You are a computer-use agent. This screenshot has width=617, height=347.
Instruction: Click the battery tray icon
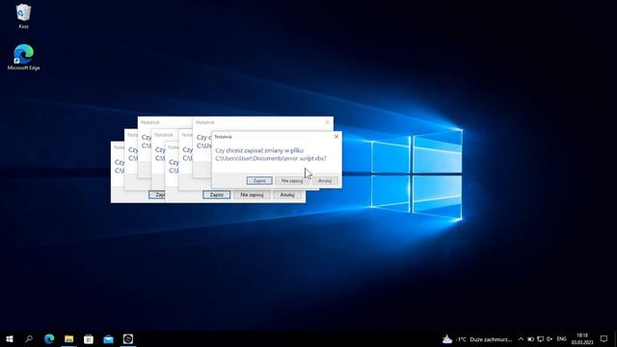point(530,339)
